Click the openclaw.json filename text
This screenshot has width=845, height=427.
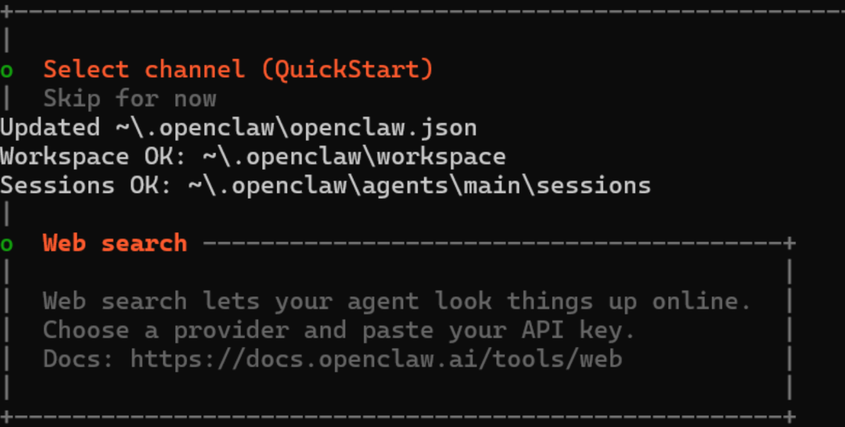(383, 128)
